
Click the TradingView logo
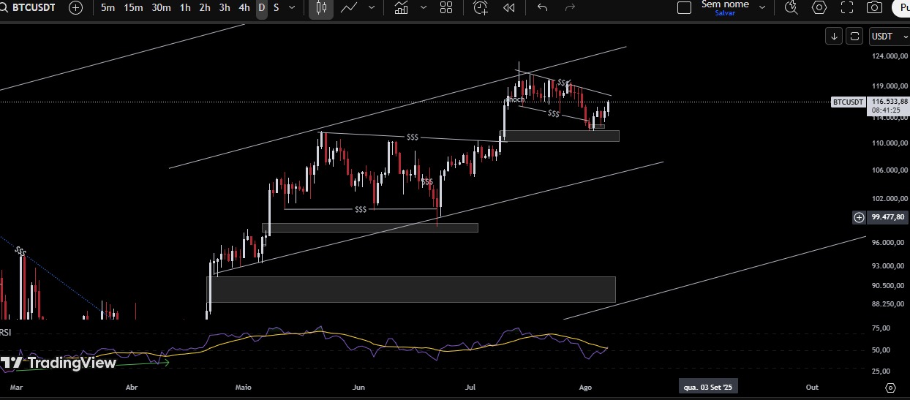click(59, 362)
